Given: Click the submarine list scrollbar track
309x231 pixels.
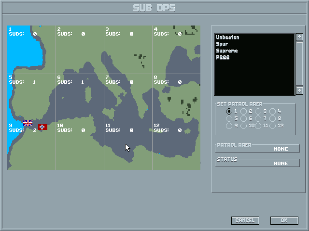Looking at the screenshot, I should pos(299,64).
